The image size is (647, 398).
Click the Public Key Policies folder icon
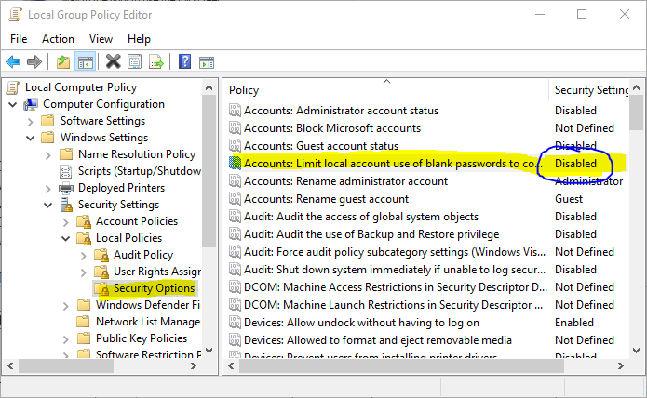tap(84, 338)
